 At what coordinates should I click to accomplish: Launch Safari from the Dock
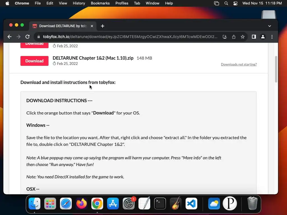pos(66,204)
